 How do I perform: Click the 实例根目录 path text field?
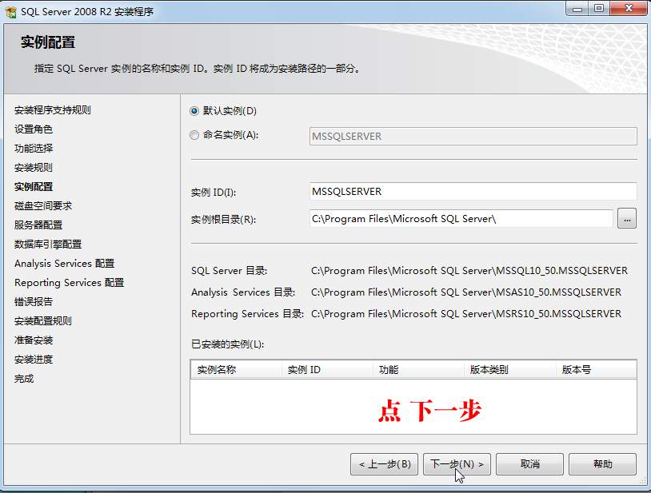coord(461,218)
